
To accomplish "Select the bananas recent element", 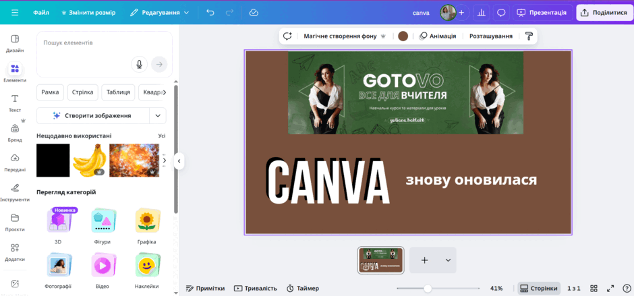I will click(89, 160).
